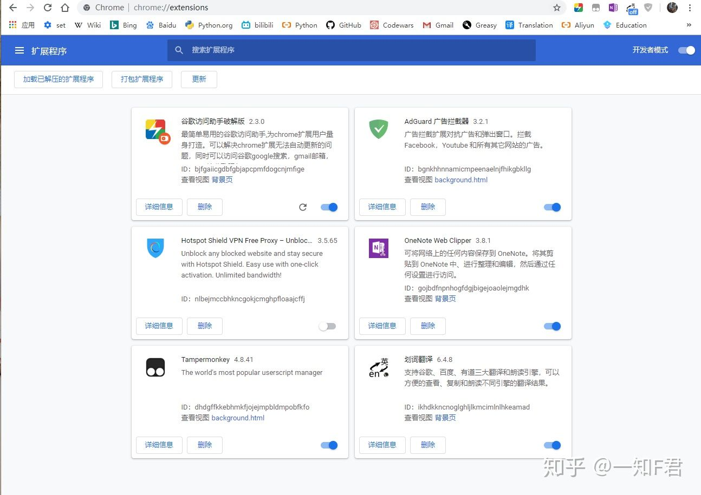Open the Codewars bookmark
This screenshot has height=495, width=701.
(392, 25)
